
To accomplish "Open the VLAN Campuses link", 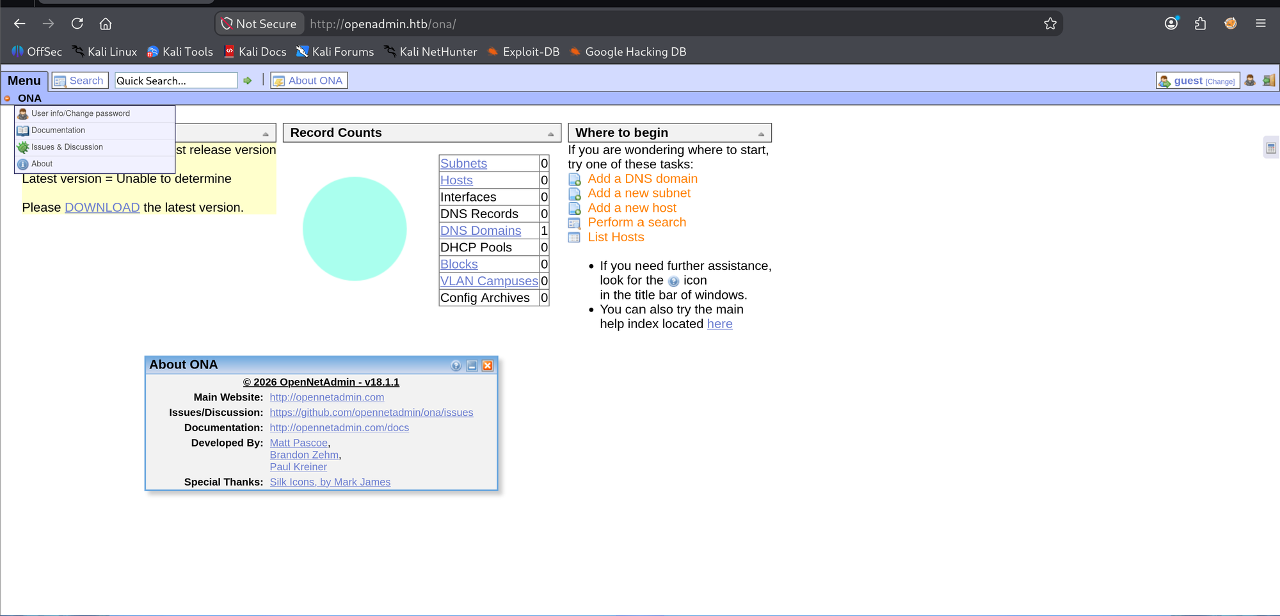I will coord(489,281).
